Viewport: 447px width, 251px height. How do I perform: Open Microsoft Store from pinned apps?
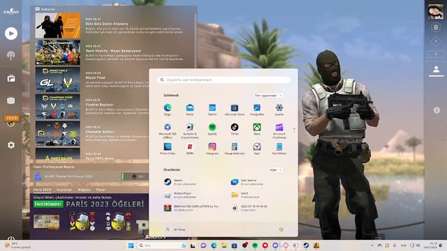pos(235,109)
